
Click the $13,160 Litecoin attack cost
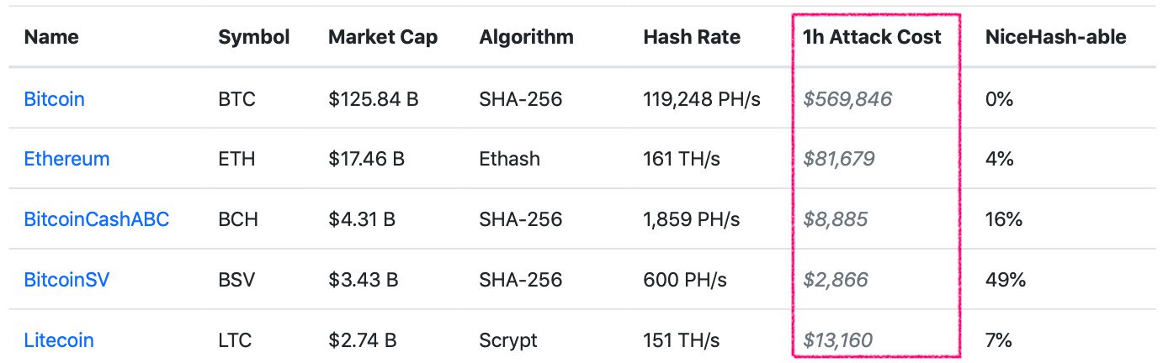pos(838,340)
